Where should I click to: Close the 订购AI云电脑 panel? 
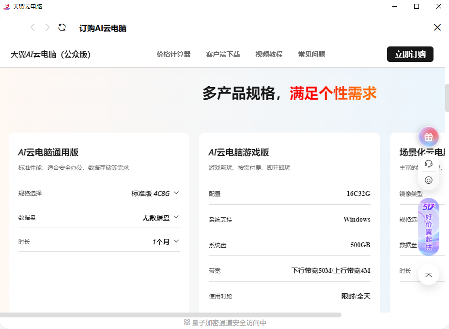click(437, 28)
